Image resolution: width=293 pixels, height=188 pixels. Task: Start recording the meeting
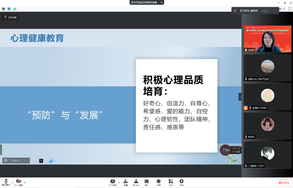158,181
